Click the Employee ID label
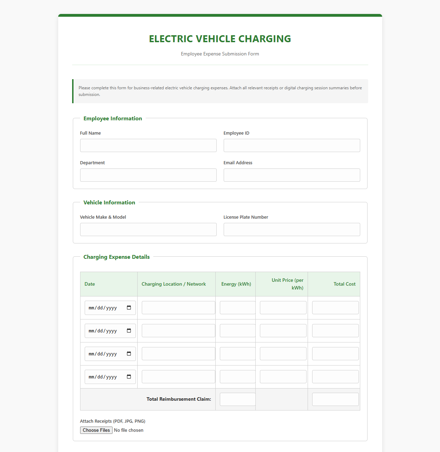 [236, 133]
